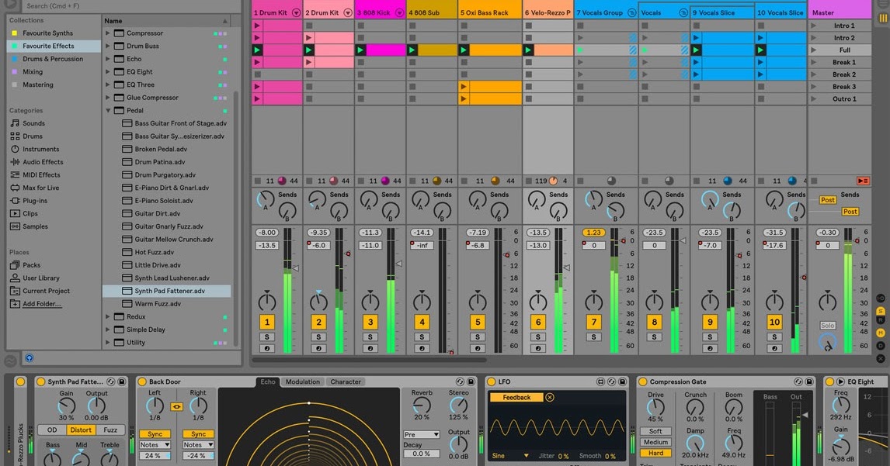Toggle Compression Gate device power
The width and height of the screenshot is (890, 466).
pyautogui.click(x=643, y=382)
